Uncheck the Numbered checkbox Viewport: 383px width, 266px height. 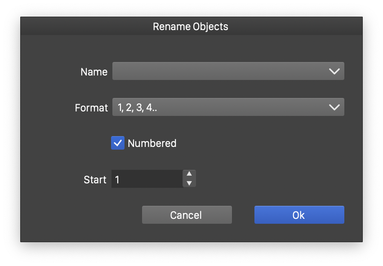(x=118, y=143)
